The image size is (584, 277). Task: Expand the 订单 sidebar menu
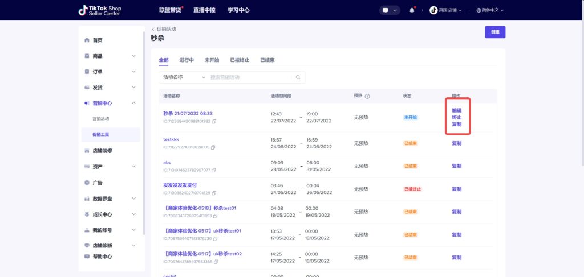point(133,71)
